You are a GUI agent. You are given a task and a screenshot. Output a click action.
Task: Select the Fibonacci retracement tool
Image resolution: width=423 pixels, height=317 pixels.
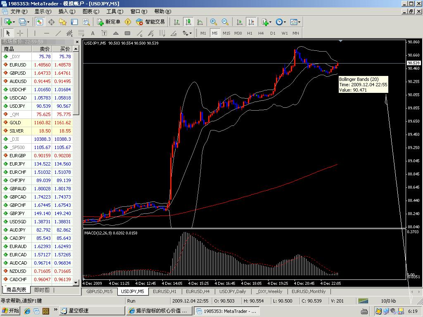point(81,33)
